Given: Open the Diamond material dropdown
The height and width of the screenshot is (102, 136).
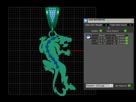Looking at the screenshot, I should 111,86.
